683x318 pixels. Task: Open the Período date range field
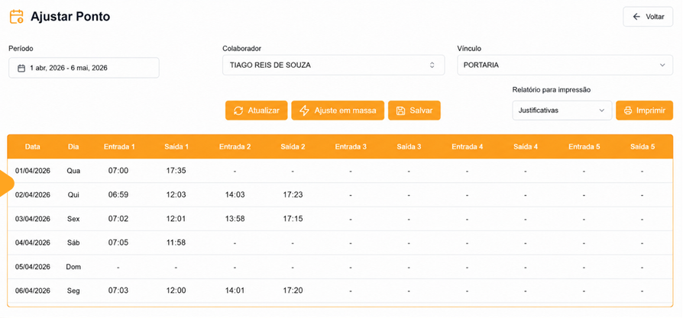point(83,68)
